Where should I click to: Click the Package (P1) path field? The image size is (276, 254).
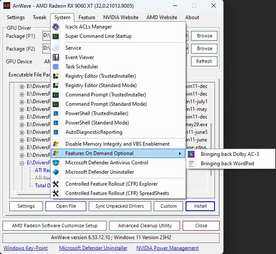click(46, 36)
